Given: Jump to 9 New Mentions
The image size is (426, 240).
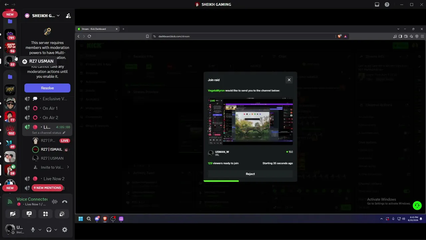Looking at the screenshot, I should click(47, 188).
